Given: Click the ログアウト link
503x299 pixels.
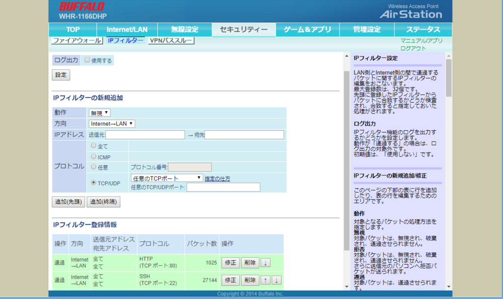Looking at the screenshot, I should coord(413,48).
